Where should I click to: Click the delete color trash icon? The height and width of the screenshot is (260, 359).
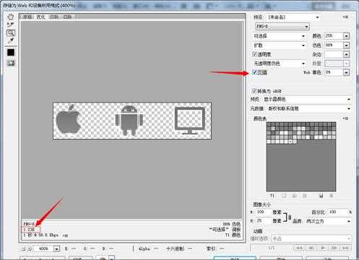coord(332,196)
